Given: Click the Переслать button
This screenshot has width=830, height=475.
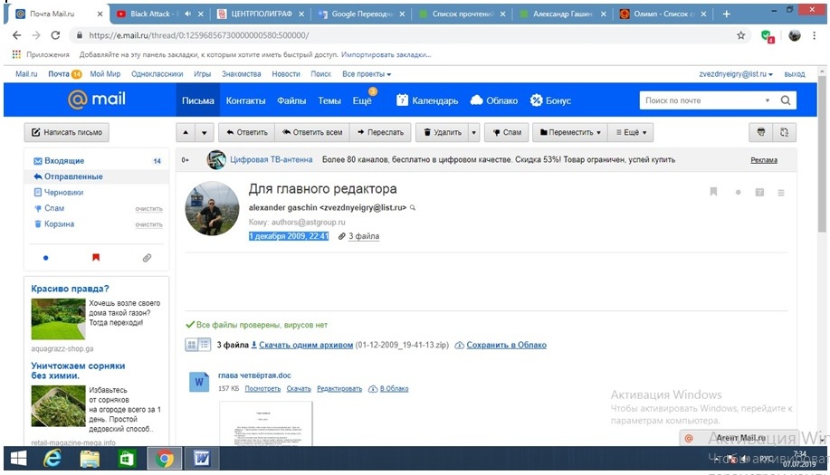Looking at the screenshot, I should (x=380, y=132).
